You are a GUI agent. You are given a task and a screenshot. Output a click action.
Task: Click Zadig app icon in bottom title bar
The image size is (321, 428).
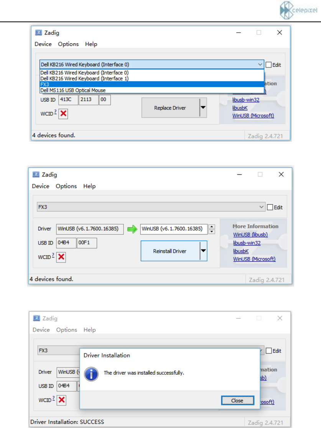click(x=36, y=318)
